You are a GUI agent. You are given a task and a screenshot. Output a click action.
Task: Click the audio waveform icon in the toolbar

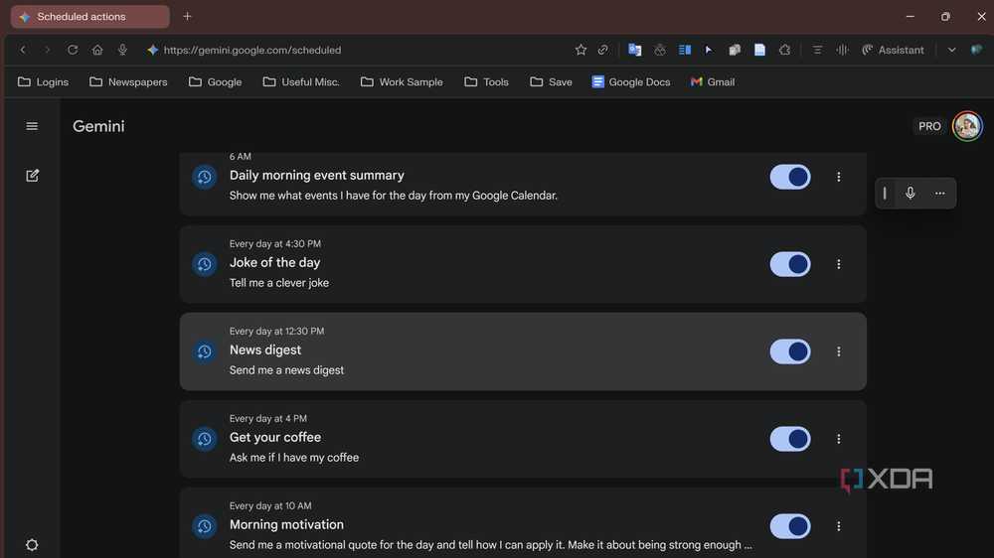[x=842, y=50]
